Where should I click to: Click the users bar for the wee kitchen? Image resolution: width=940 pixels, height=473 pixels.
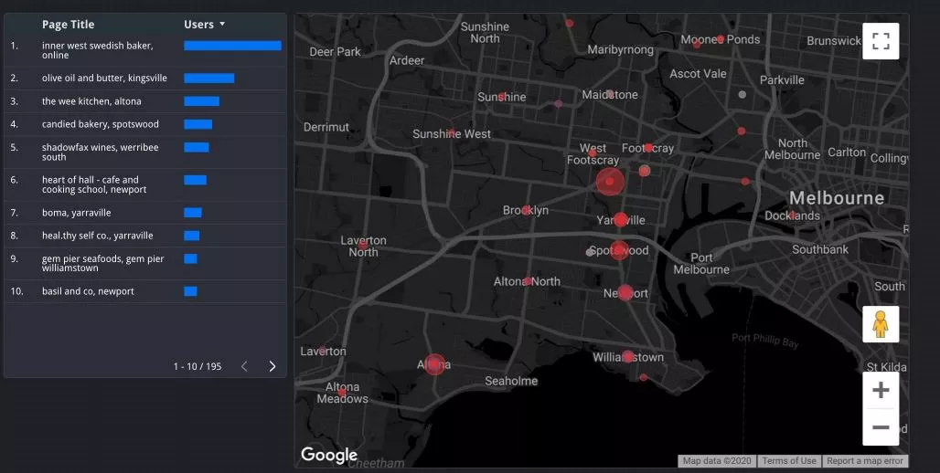pyautogui.click(x=201, y=101)
